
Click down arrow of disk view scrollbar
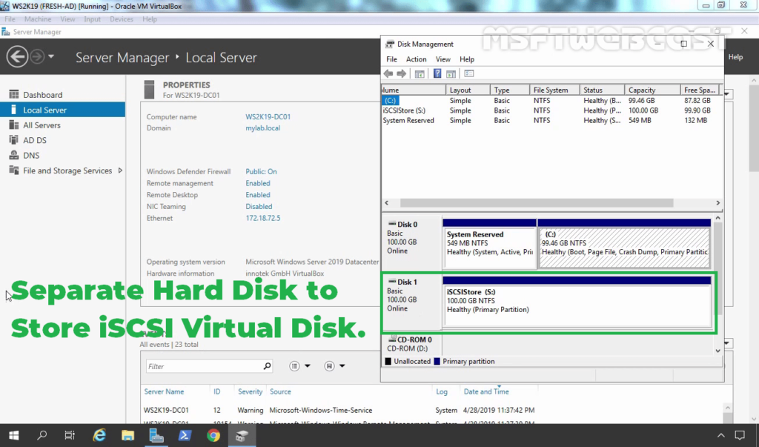pyautogui.click(x=717, y=351)
